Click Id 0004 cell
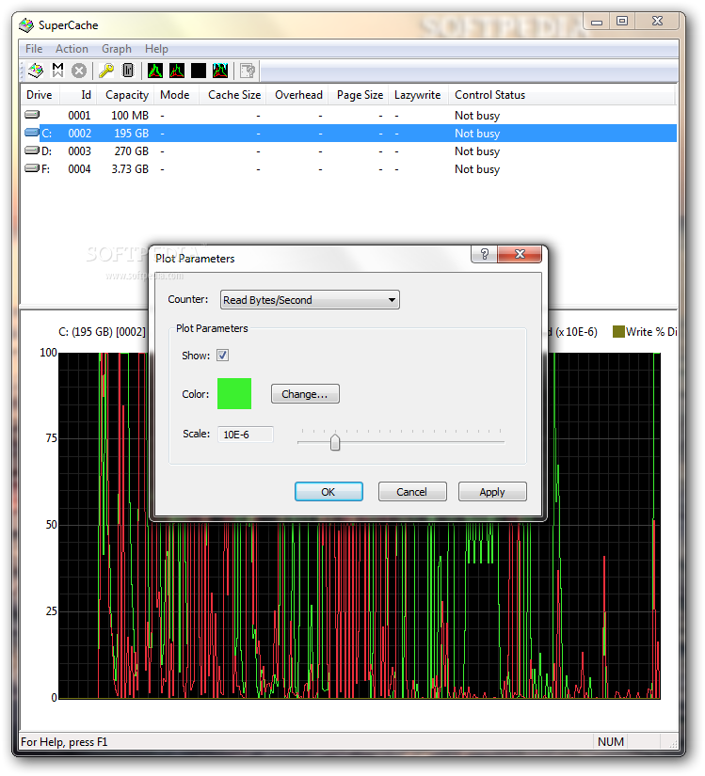The image size is (705, 776). 79,168
